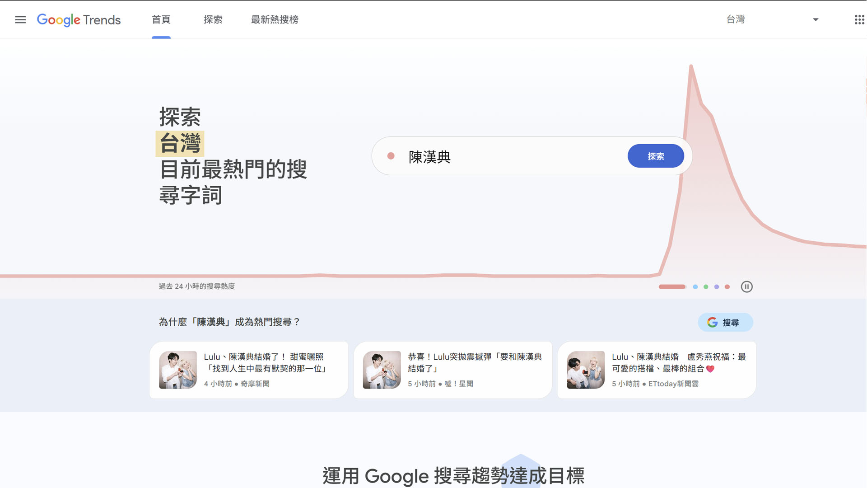Viewport: 867px width, 488px height.
Task: Select the last red carousel dot
Action: click(x=727, y=286)
